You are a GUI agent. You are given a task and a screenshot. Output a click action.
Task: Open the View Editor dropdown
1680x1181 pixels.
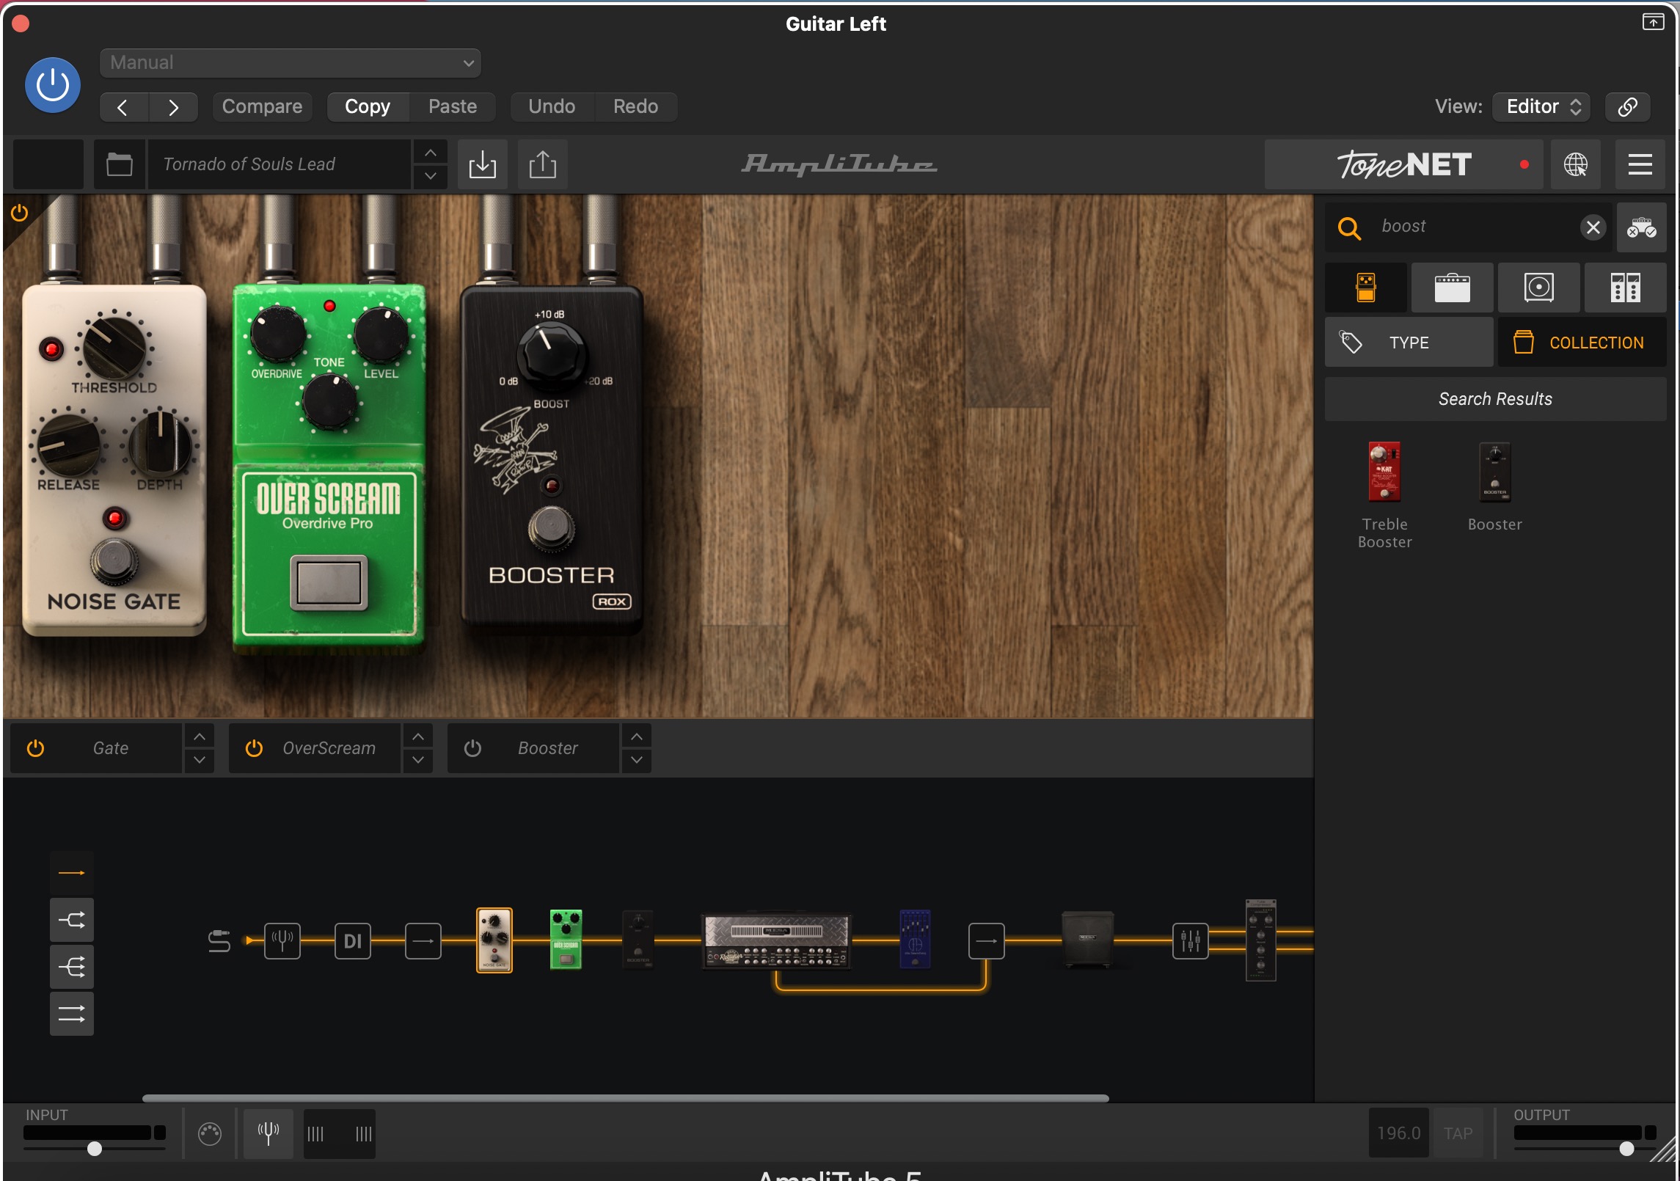click(1541, 107)
